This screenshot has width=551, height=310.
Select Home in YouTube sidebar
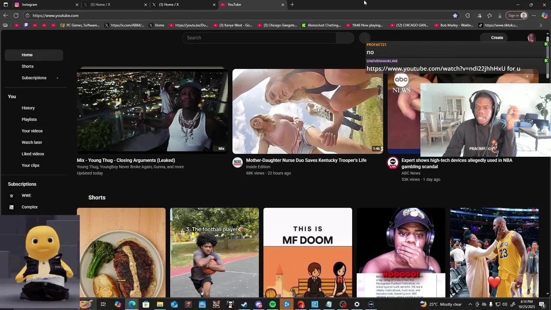point(34,55)
